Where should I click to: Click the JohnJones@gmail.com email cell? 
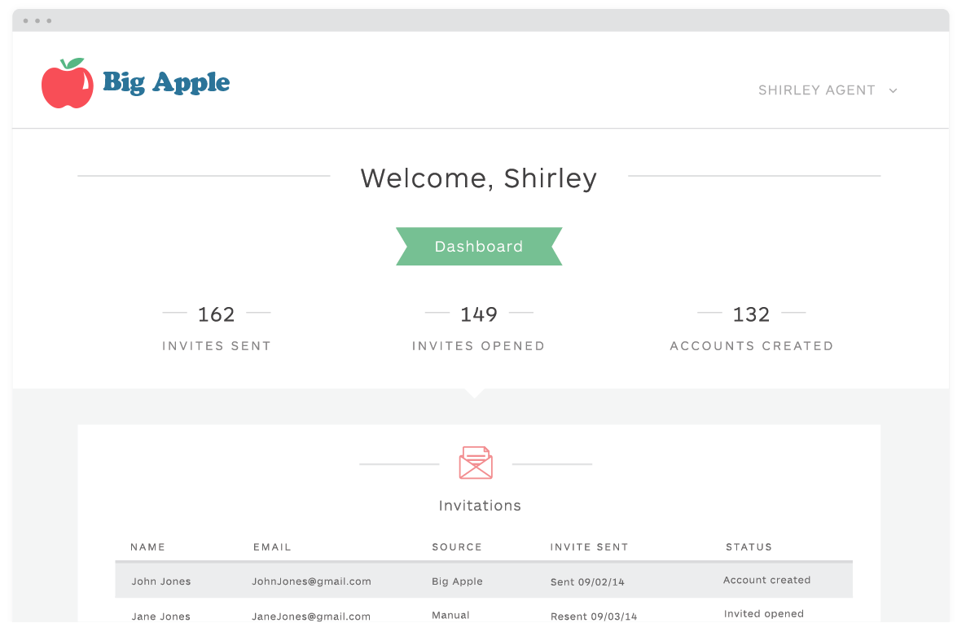click(312, 581)
